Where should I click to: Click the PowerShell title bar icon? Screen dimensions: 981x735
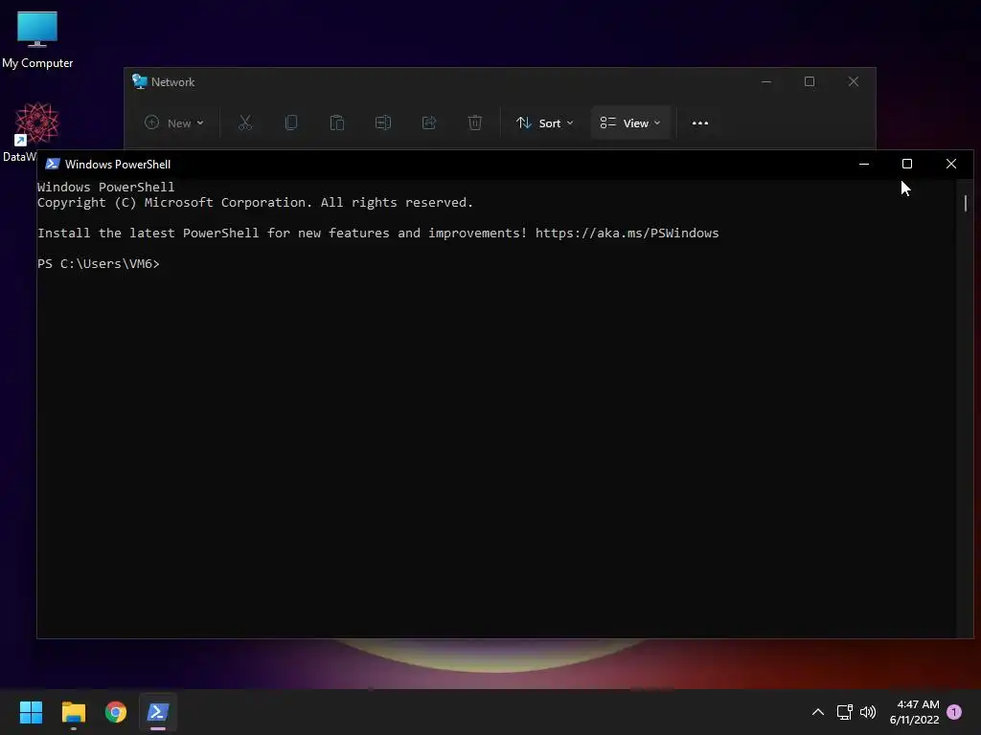(53, 164)
